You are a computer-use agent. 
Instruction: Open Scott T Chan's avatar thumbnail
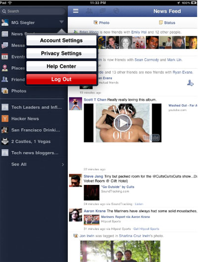coord(75,104)
